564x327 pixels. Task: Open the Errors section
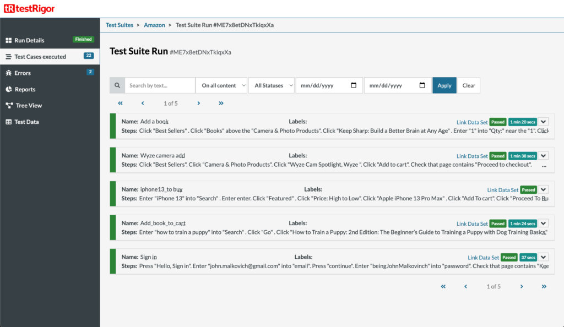tap(50, 73)
